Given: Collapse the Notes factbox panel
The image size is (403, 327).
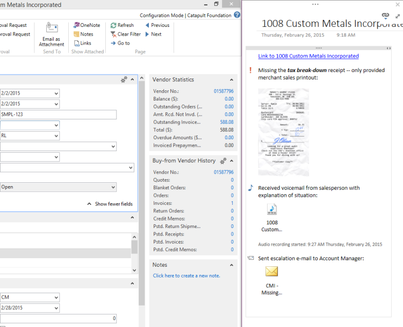Looking at the screenshot, I should [232, 265].
